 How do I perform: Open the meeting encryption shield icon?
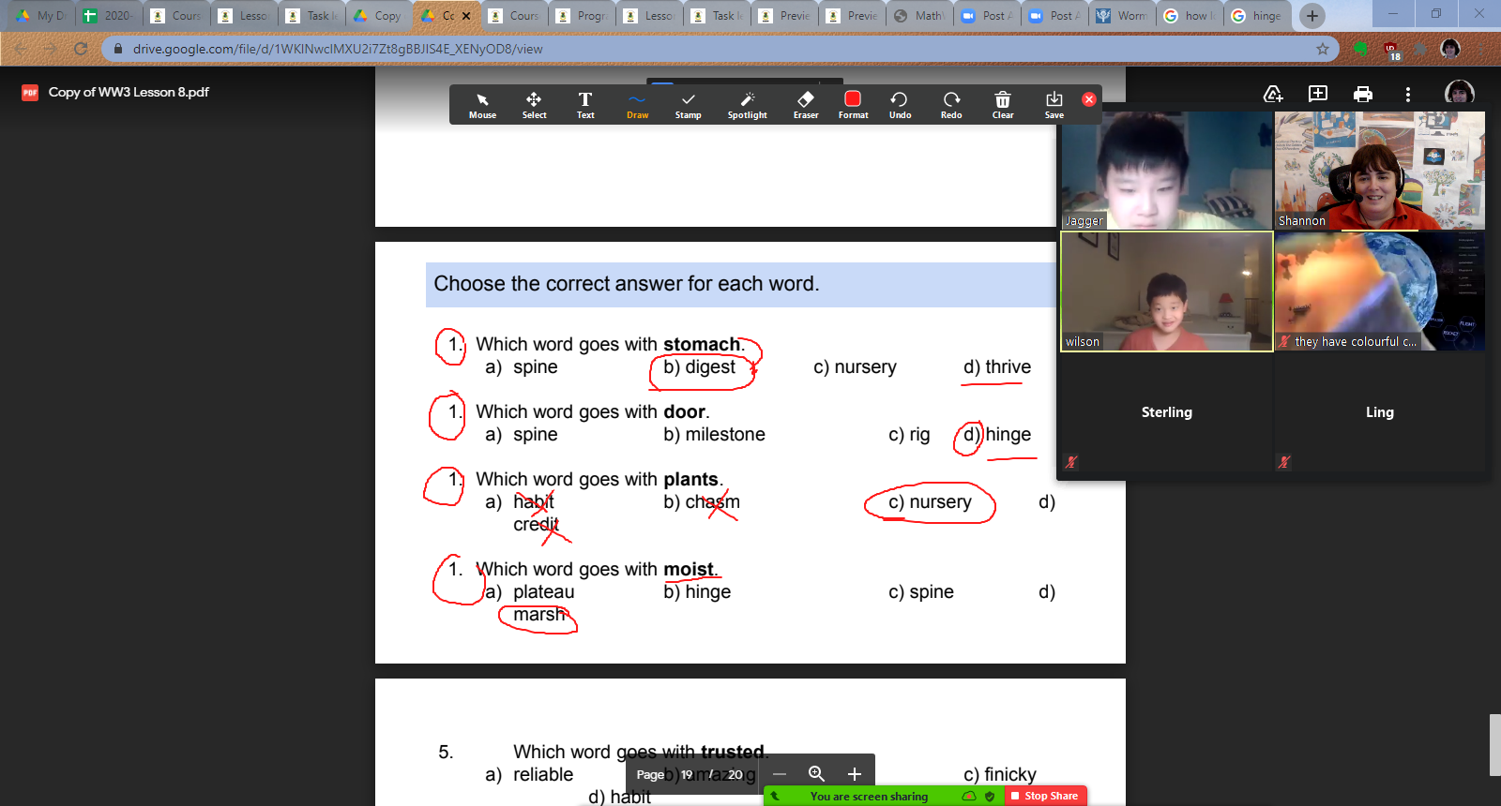tap(989, 796)
